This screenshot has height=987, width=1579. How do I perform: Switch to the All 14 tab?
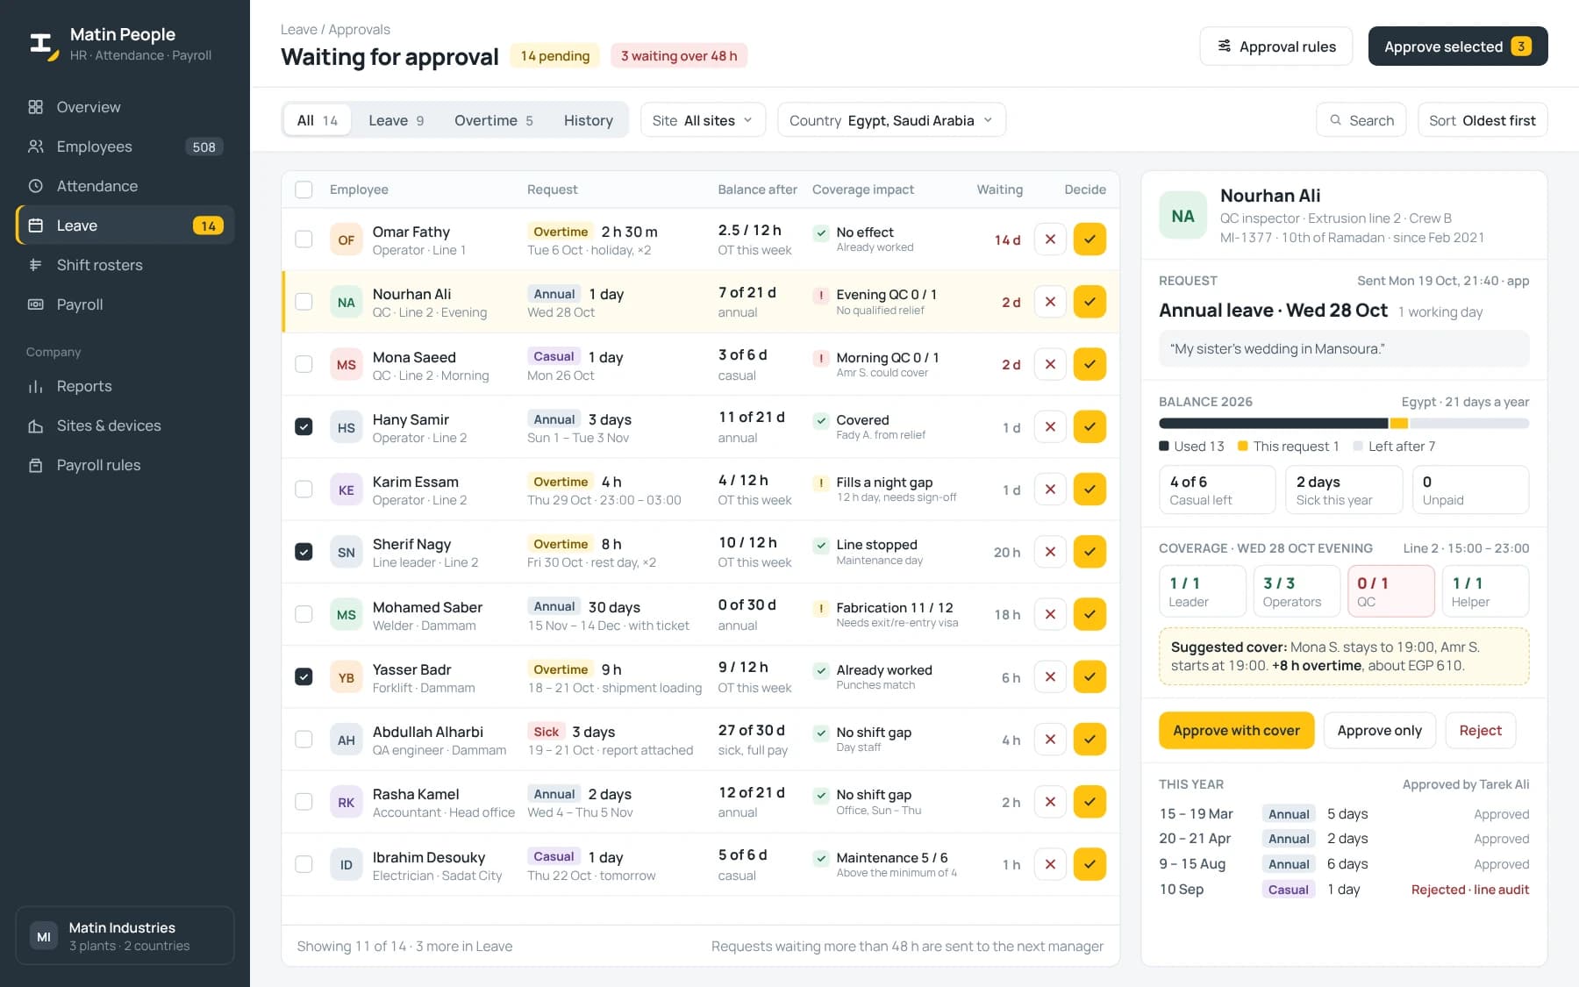[x=318, y=120]
